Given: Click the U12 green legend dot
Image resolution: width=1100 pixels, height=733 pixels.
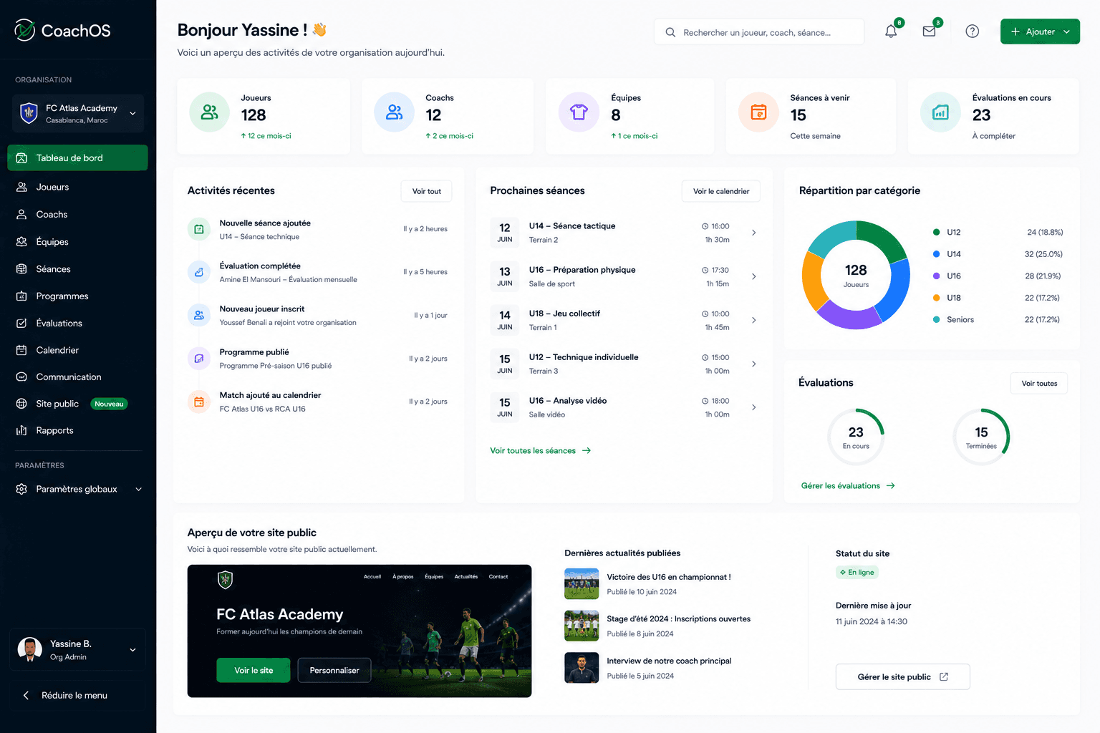Looking at the screenshot, I should (936, 232).
